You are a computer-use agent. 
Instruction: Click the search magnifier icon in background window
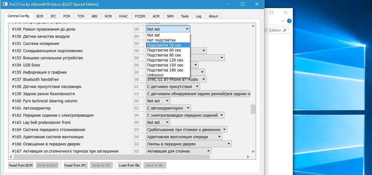click(285, 30)
